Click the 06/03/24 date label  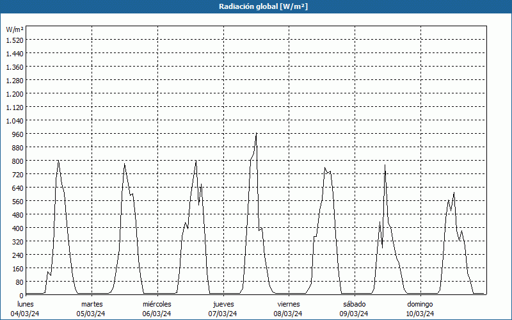click(157, 314)
